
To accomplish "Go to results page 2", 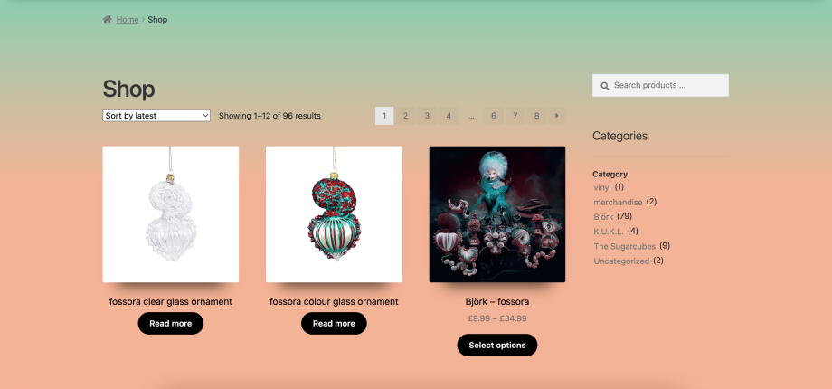I will [x=405, y=116].
